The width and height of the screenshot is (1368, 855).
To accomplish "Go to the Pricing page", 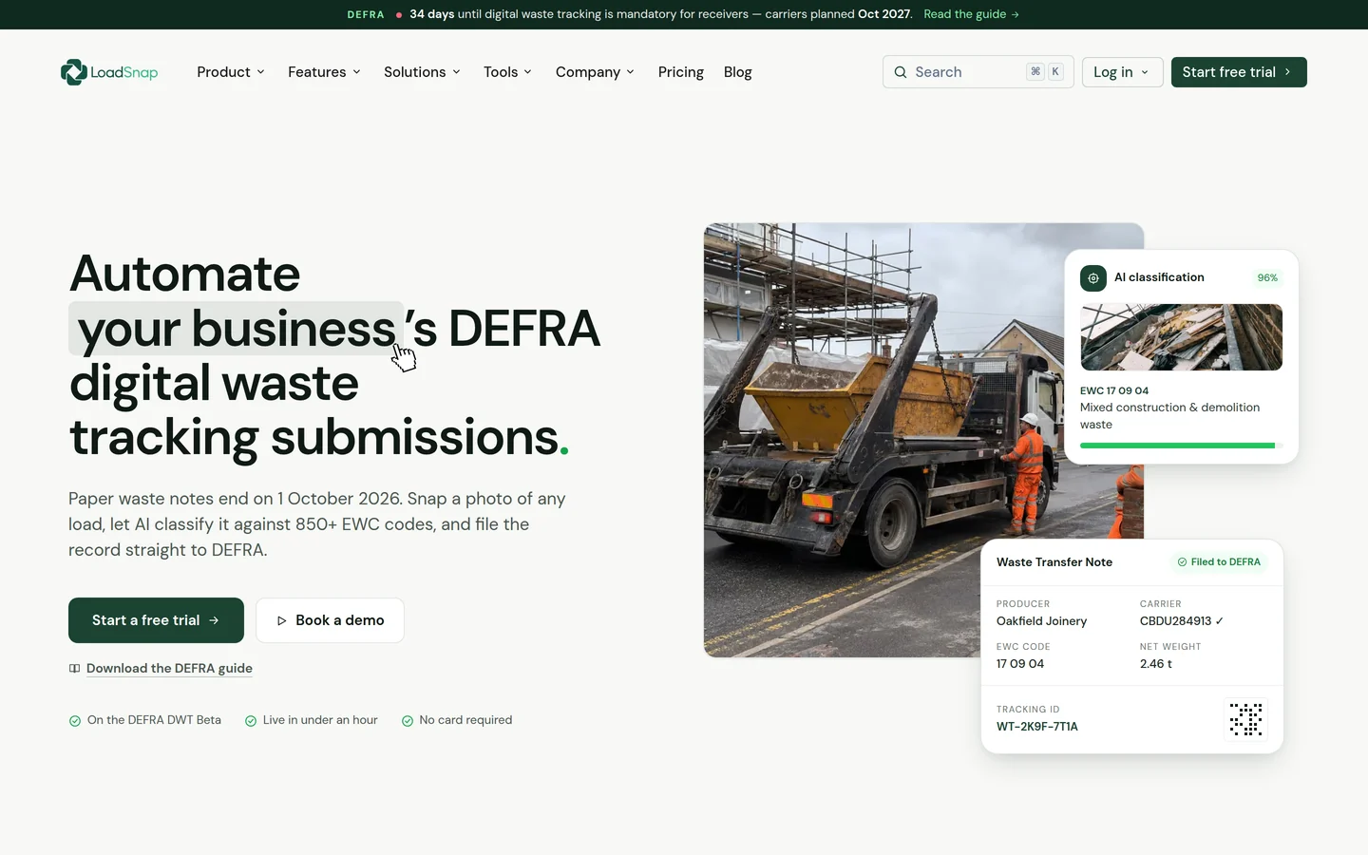I will (681, 72).
